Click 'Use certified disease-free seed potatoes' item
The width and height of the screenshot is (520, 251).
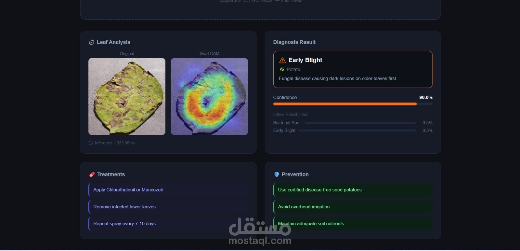click(x=353, y=190)
